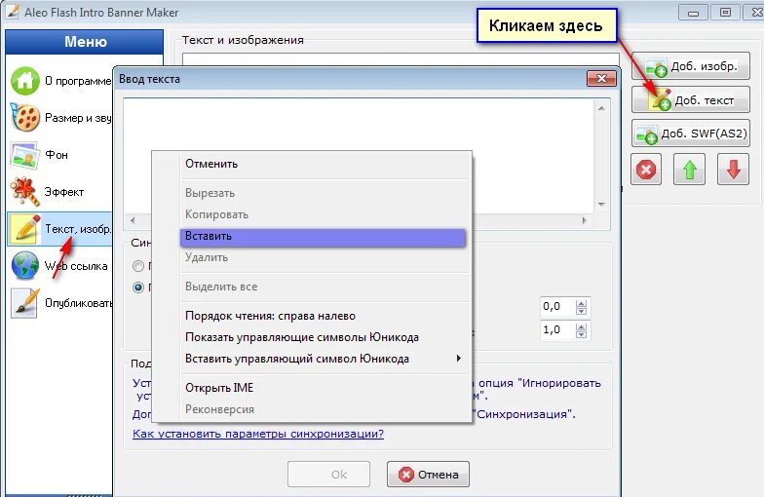This screenshot has height=497, width=764.
Task: Open the 'О программе' home icon
Action: 25,81
